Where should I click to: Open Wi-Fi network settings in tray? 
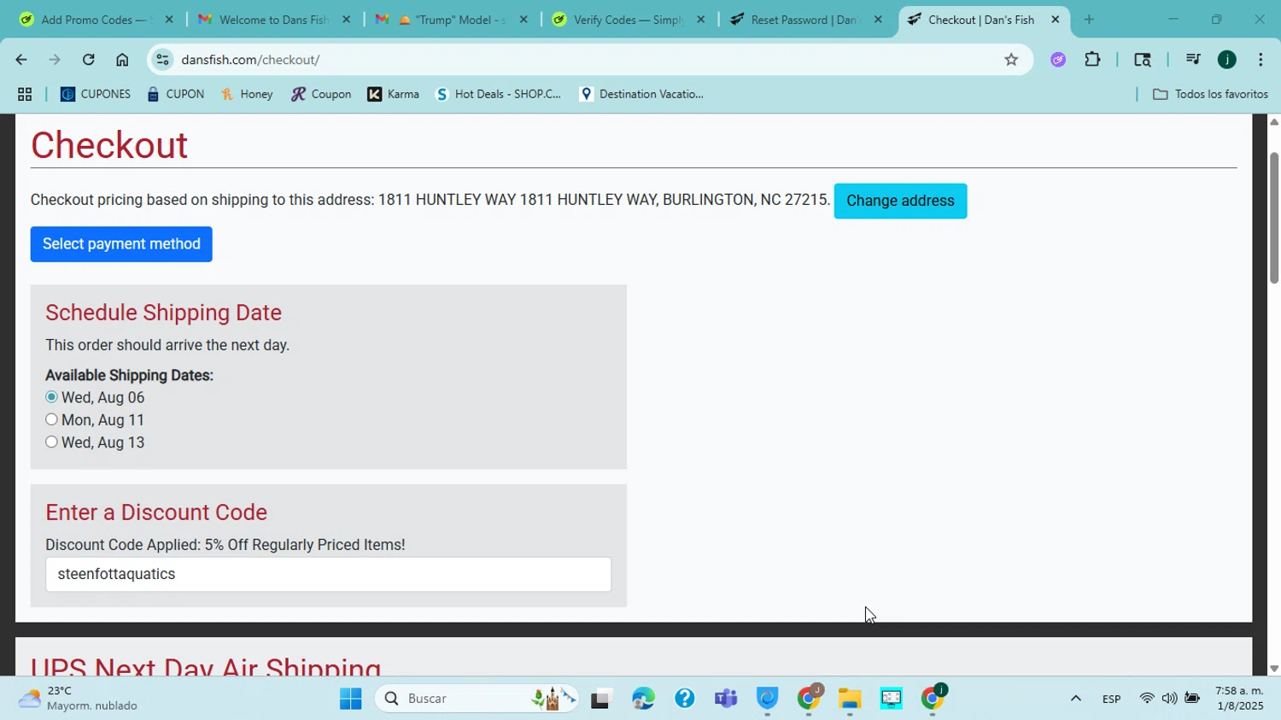[1147, 699]
